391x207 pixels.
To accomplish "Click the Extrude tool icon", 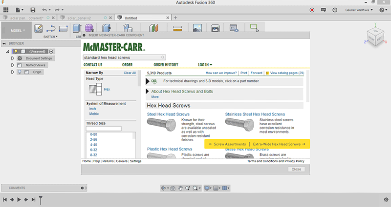I will click(x=77, y=28).
